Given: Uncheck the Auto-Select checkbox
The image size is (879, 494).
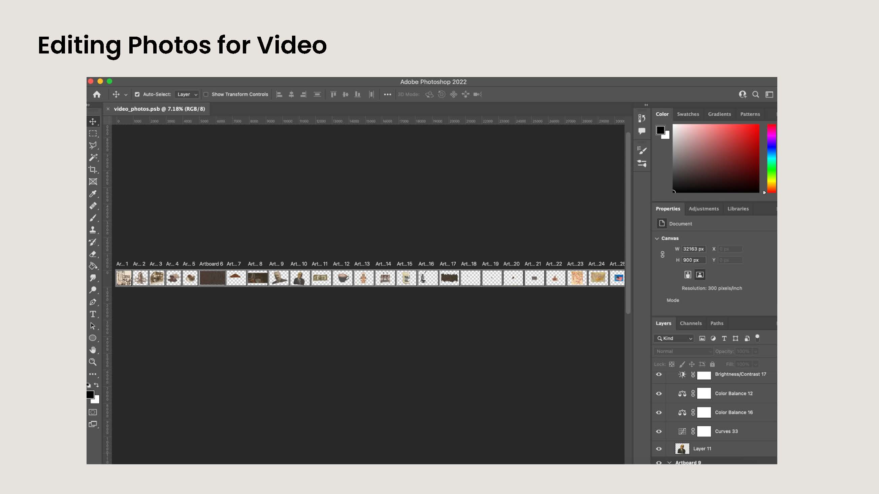Looking at the screenshot, I should 137,94.
